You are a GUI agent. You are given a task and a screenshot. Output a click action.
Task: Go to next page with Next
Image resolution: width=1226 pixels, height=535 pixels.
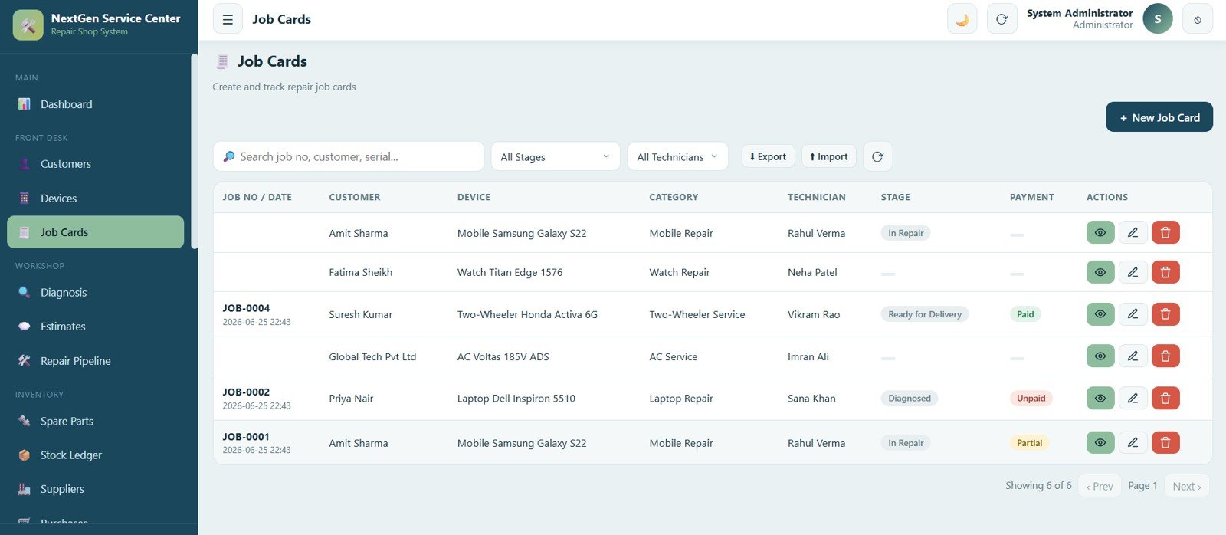pyautogui.click(x=1187, y=486)
